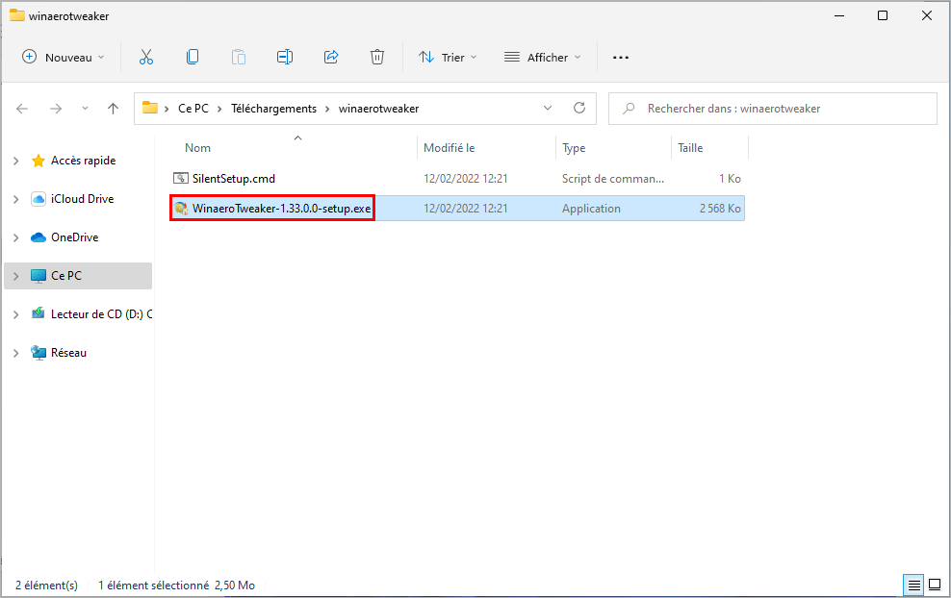951x598 pixels.
Task: Focus the Rechercher dans winaerotweaker search box
Action: pyautogui.click(x=773, y=109)
